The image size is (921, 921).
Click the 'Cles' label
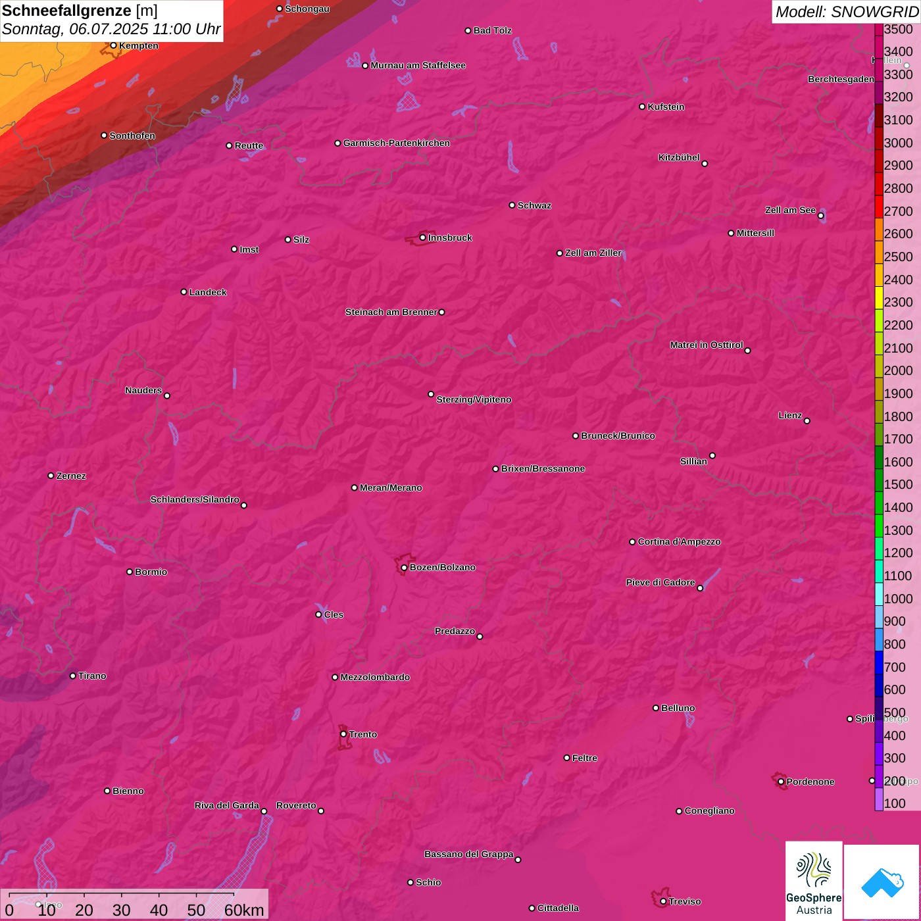tap(334, 614)
